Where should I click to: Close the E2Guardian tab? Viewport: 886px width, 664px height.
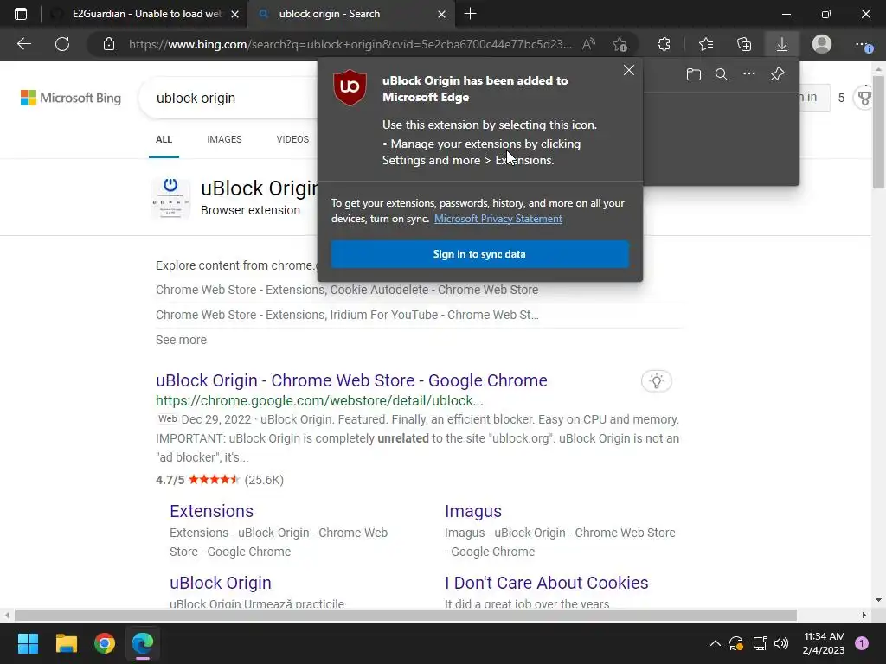[235, 14]
